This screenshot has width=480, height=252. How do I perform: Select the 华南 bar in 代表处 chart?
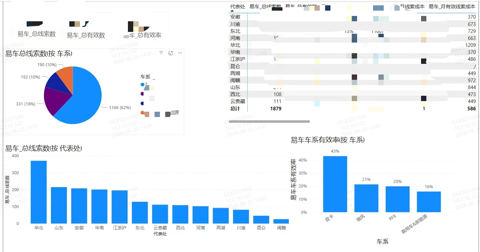pyautogui.click(x=99, y=206)
